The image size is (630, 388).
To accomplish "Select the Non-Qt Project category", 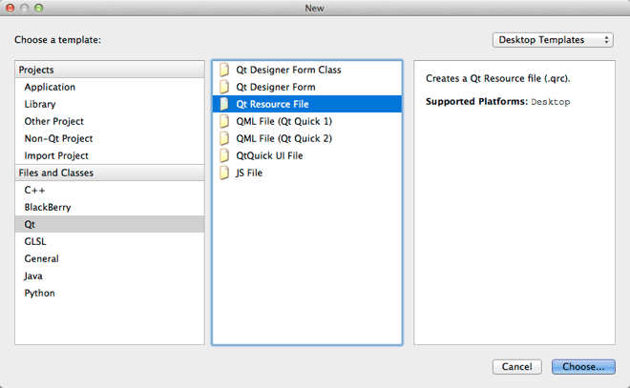I will pyautogui.click(x=59, y=138).
